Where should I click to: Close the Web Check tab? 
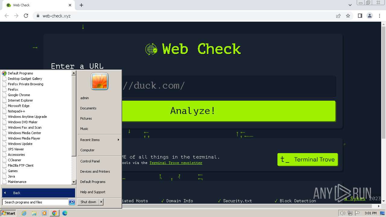coord(70,5)
